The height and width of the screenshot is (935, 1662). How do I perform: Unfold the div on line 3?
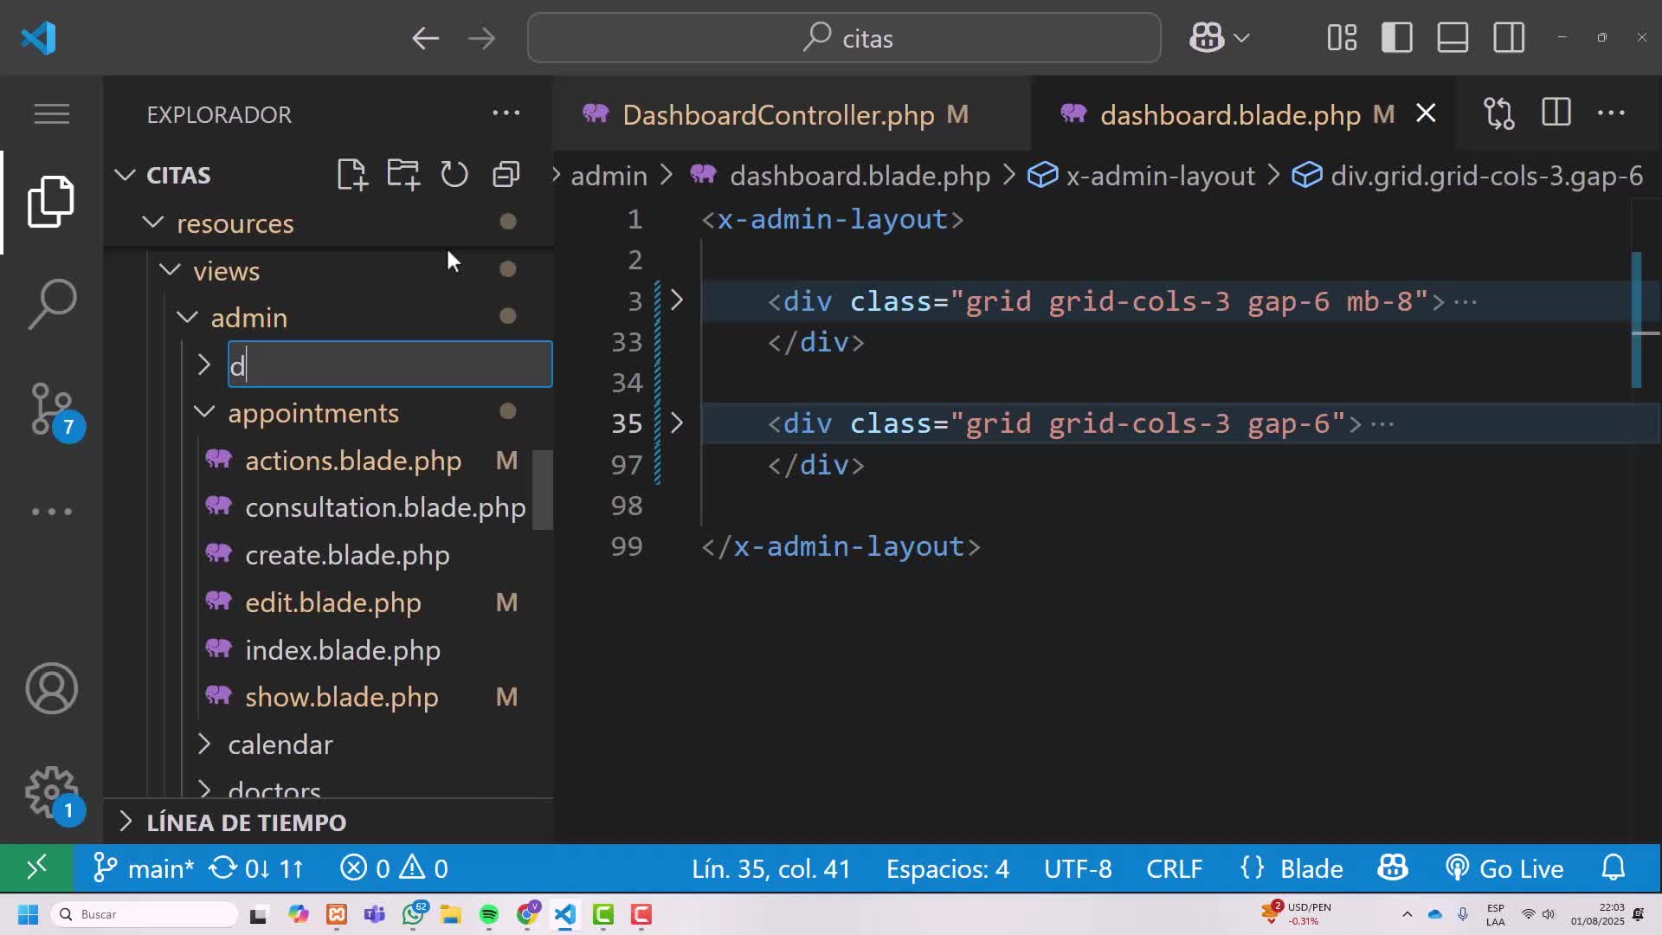coord(677,300)
